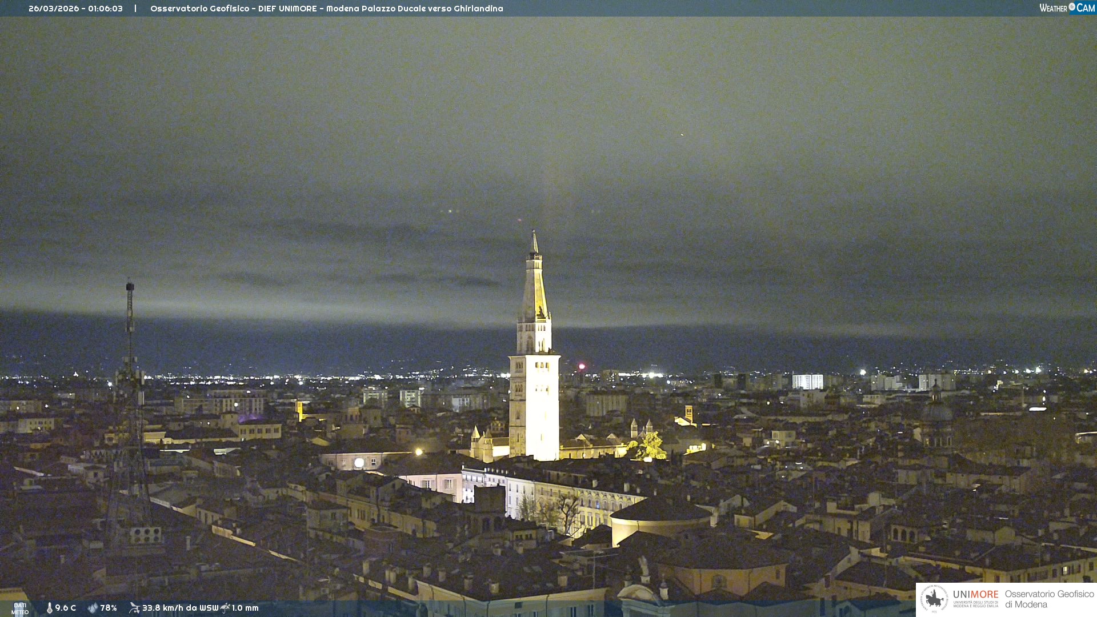The width and height of the screenshot is (1097, 617).
Task: Click the red beacon light on skyline
Action: click(x=582, y=366)
